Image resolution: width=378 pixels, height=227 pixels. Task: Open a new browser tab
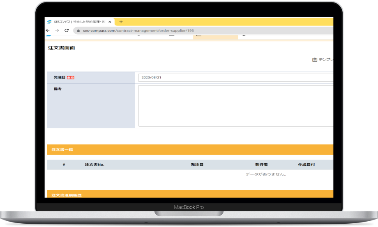pyautogui.click(x=121, y=22)
